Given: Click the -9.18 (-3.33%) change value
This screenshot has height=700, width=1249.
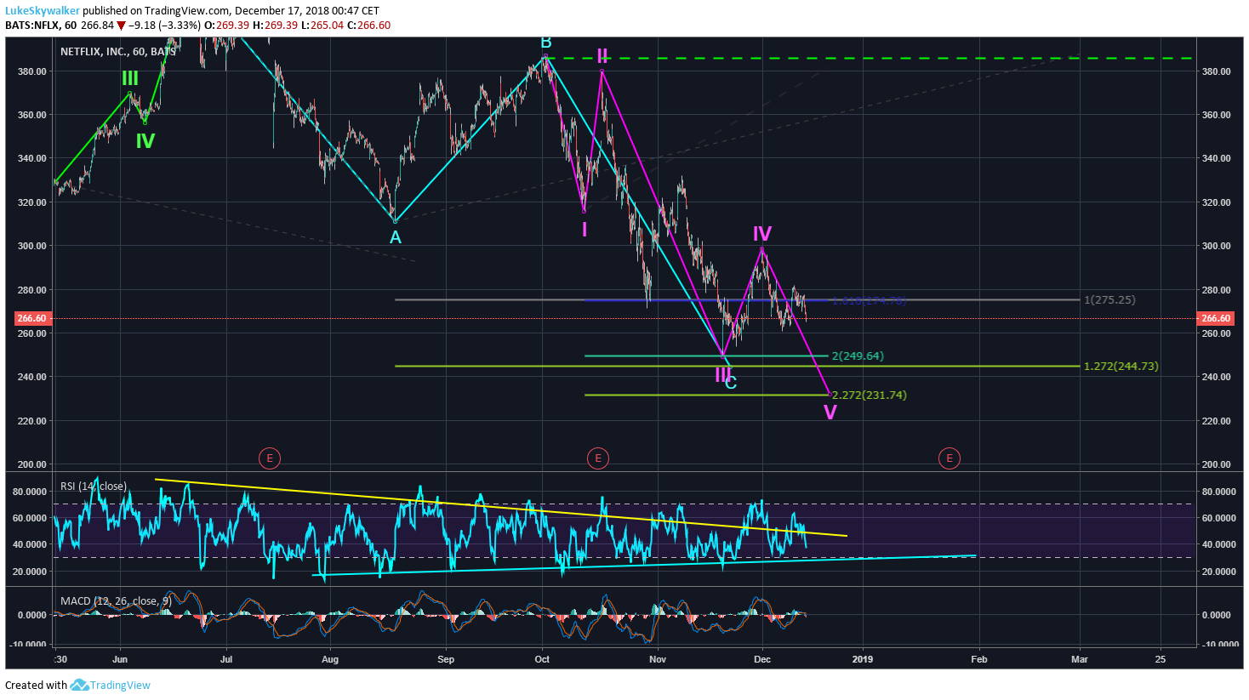Looking at the screenshot, I should pos(165,26).
